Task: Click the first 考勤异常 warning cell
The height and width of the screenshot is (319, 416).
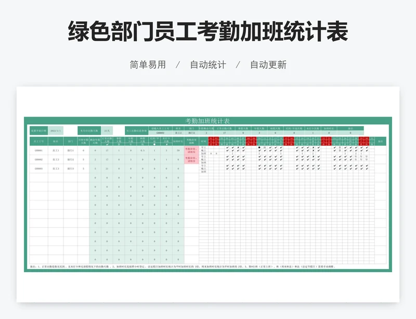Action: pos(191,150)
